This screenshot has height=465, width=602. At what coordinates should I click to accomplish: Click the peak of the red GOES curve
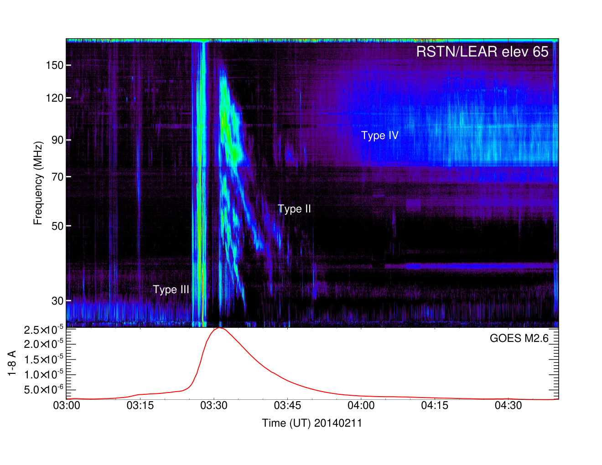(219, 328)
